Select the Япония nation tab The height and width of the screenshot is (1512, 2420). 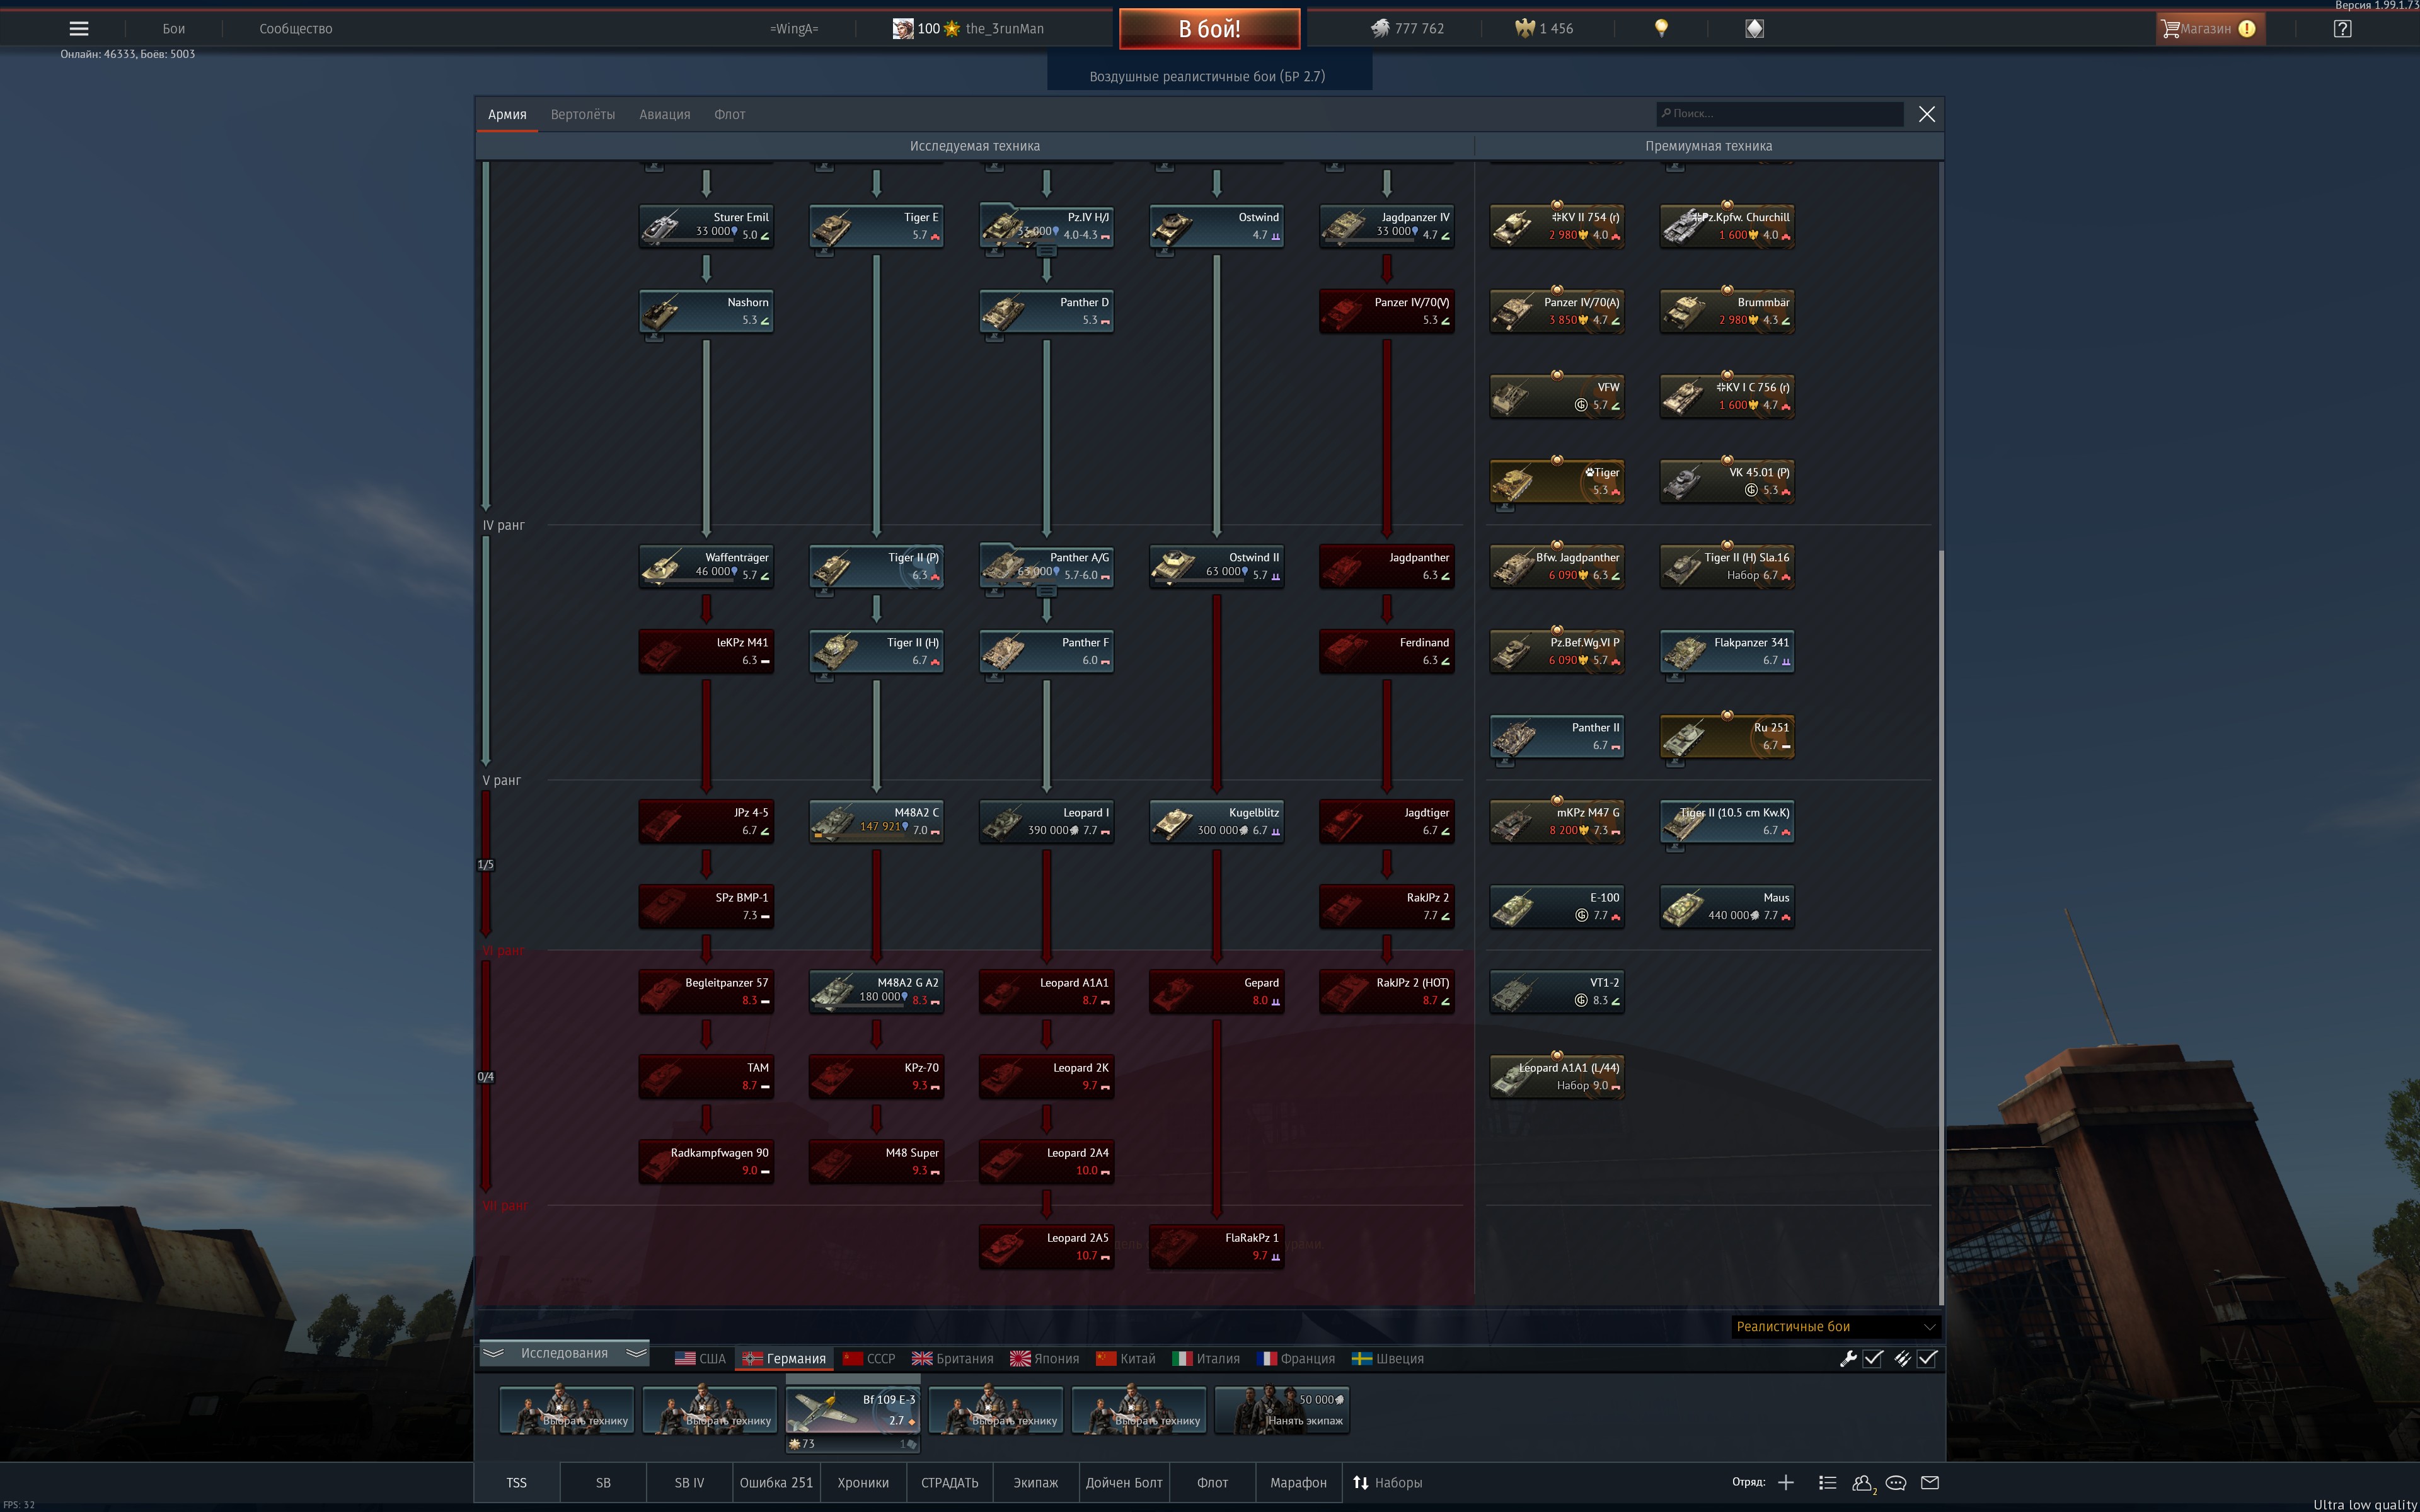point(1044,1358)
